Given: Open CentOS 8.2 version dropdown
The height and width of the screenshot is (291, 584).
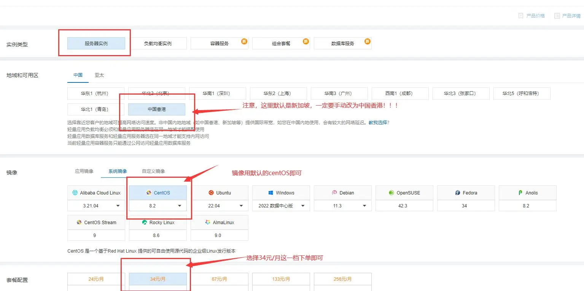Looking at the screenshot, I should click(x=158, y=206).
